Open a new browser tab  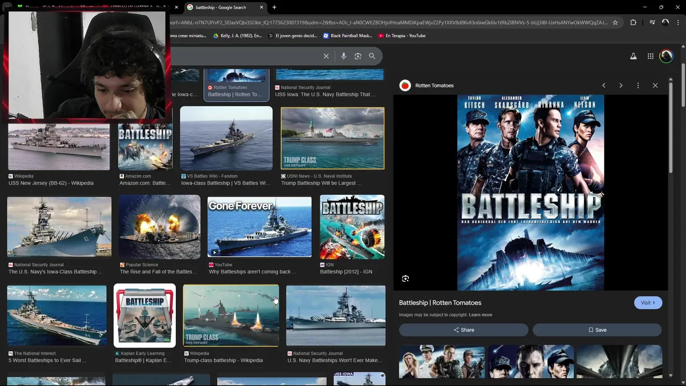coord(274,8)
